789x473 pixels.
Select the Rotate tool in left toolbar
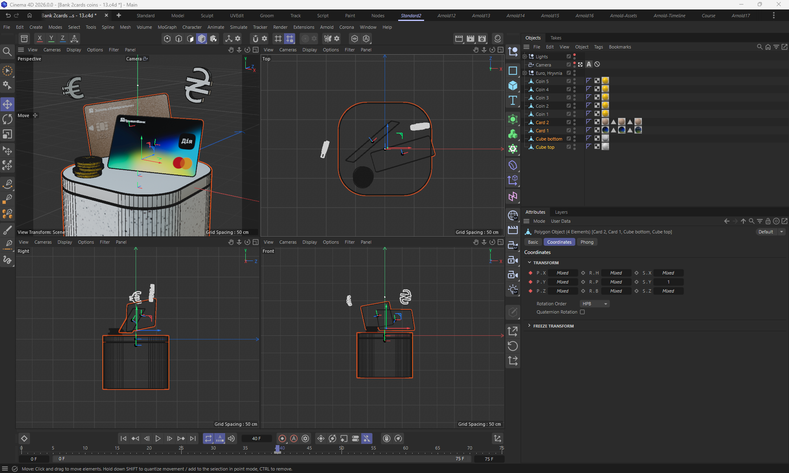(7, 119)
